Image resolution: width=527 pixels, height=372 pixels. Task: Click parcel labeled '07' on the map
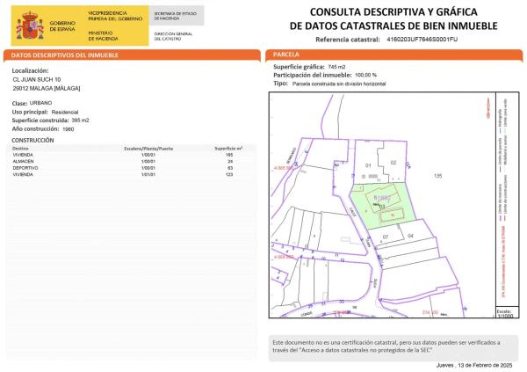386,237
